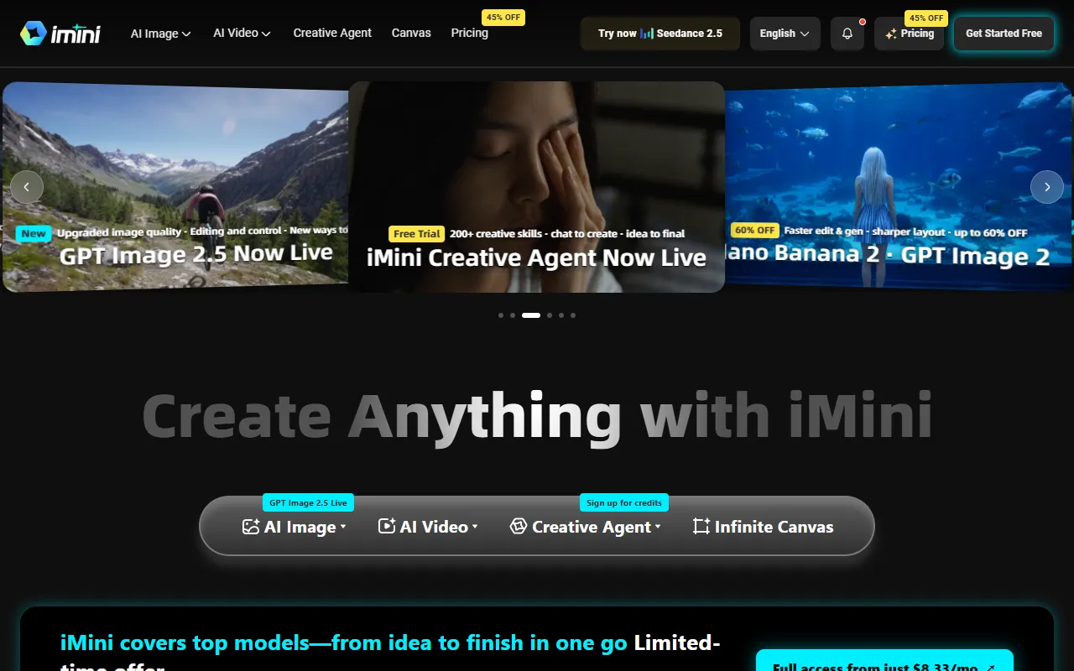
Task: Click the Create Anything with iMini headline
Action: 537,416
